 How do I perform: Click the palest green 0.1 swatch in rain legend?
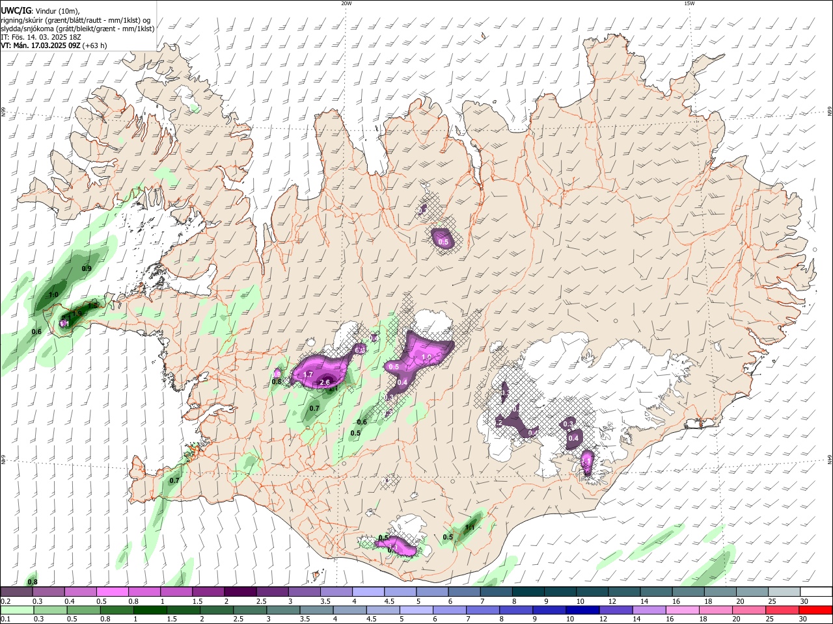(x=16, y=610)
